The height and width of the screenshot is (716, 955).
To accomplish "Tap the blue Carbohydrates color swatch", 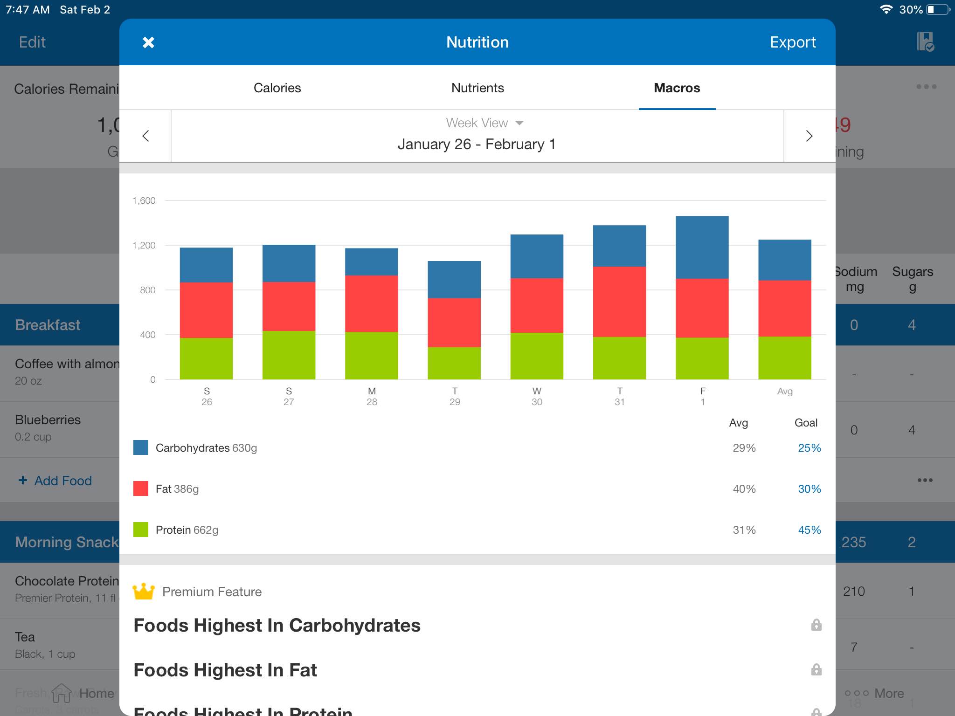I will click(141, 447).
